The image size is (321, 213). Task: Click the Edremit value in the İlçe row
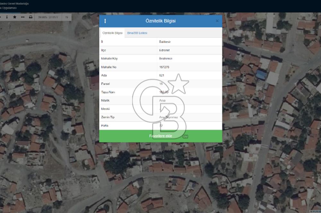click(164, 50)
